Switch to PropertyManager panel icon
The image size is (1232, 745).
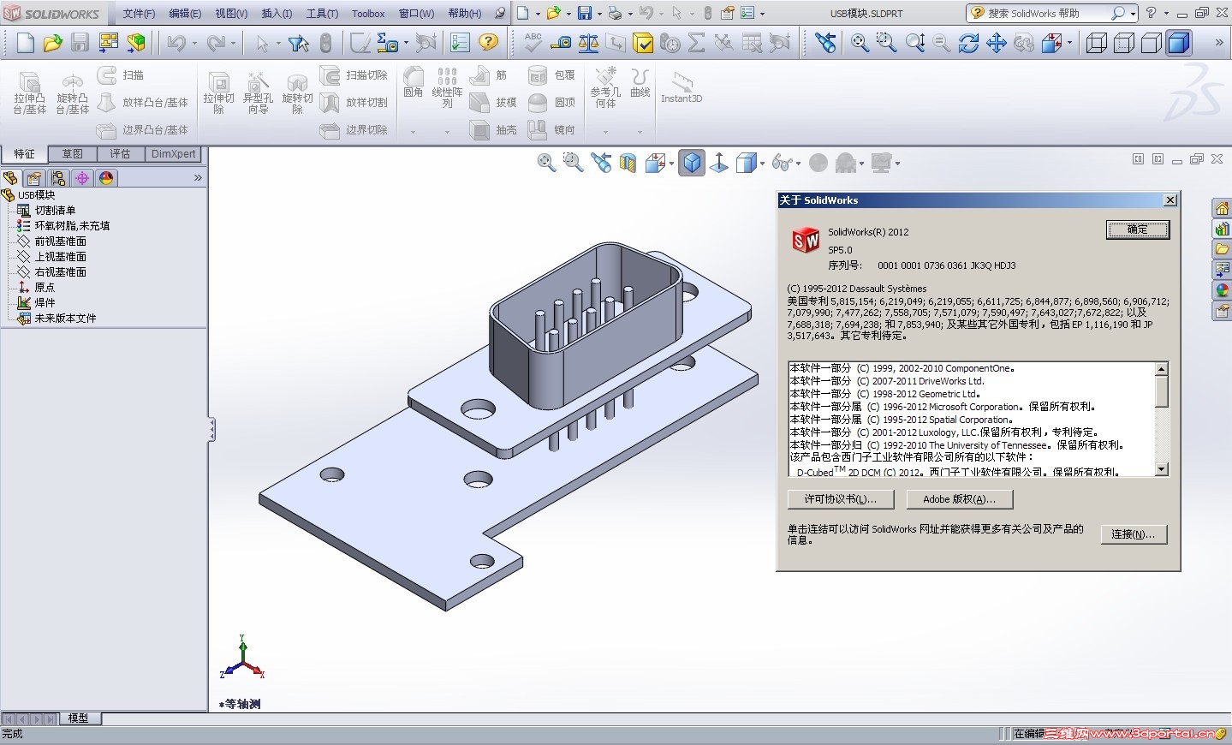[x=34, y=178]
